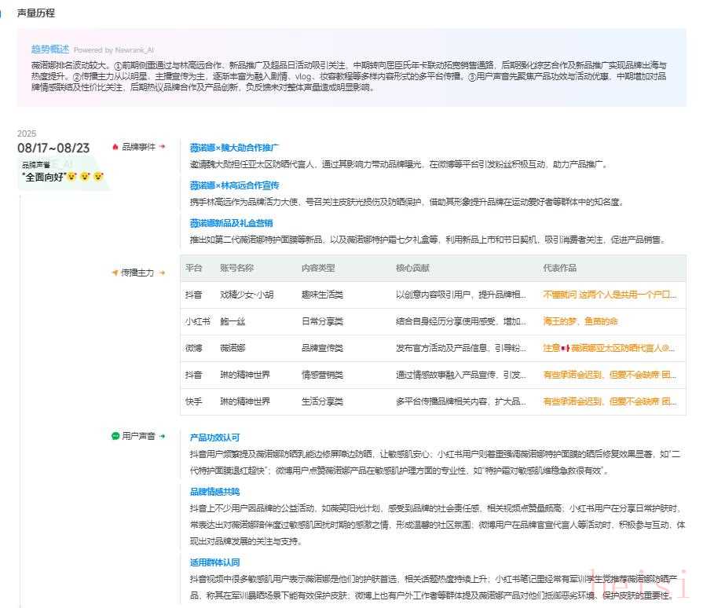Select 琳的精神世界 in the 情感营销类 row

245,375
